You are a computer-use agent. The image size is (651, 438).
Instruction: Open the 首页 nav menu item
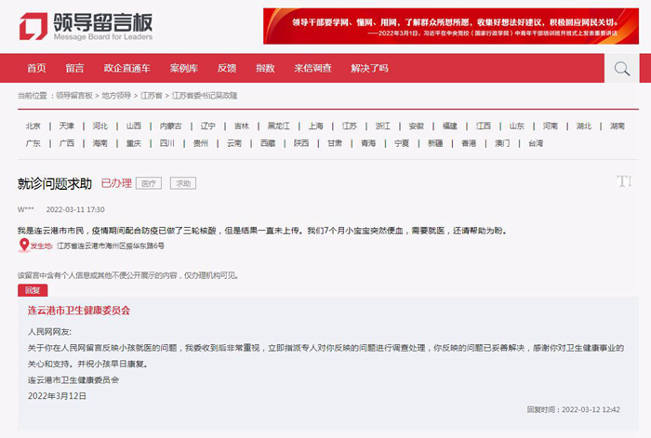36,69
